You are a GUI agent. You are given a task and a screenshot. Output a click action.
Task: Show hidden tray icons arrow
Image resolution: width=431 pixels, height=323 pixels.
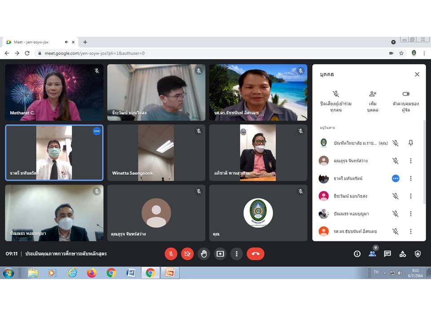[x=385, y=273]
